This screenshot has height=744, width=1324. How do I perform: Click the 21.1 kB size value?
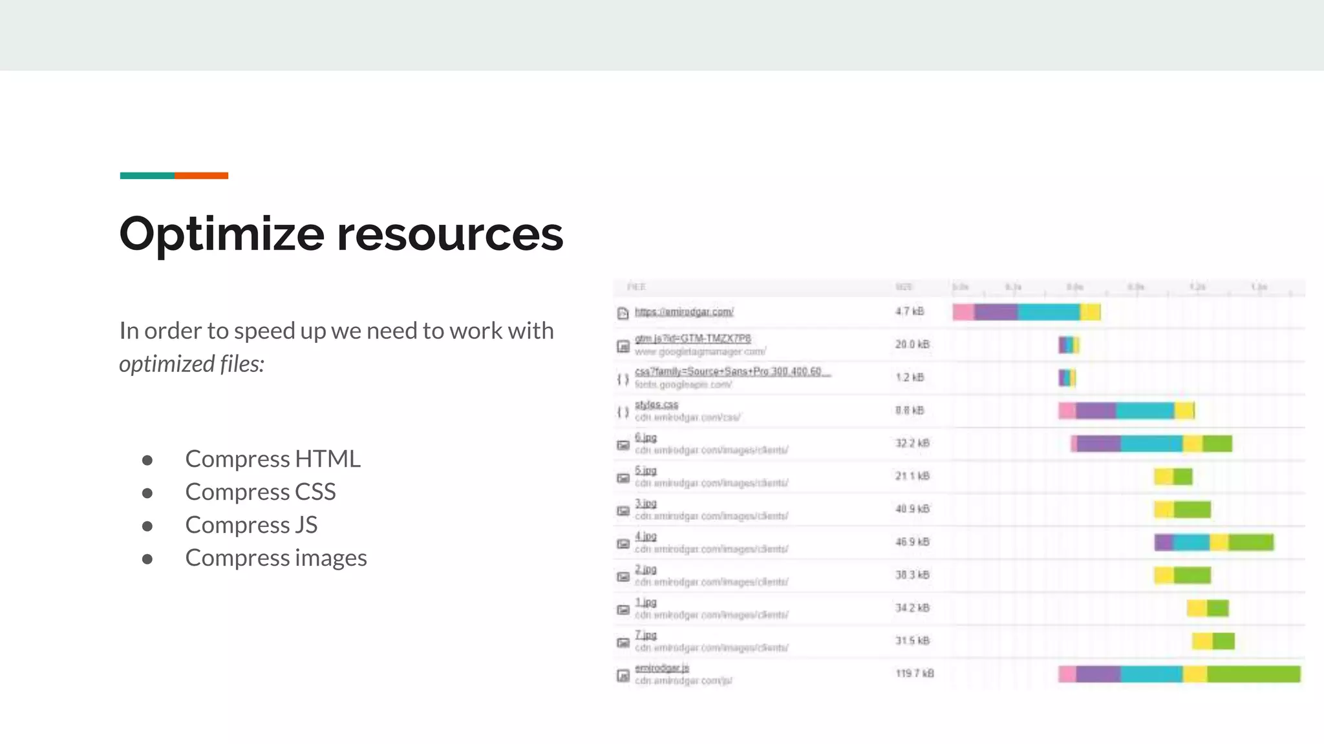pos(912,476)
